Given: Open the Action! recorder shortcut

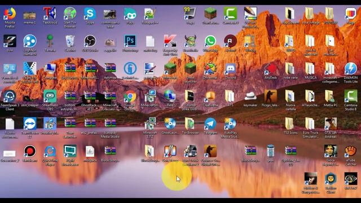Looking at the screenshot, I should [x=230, y=41].
